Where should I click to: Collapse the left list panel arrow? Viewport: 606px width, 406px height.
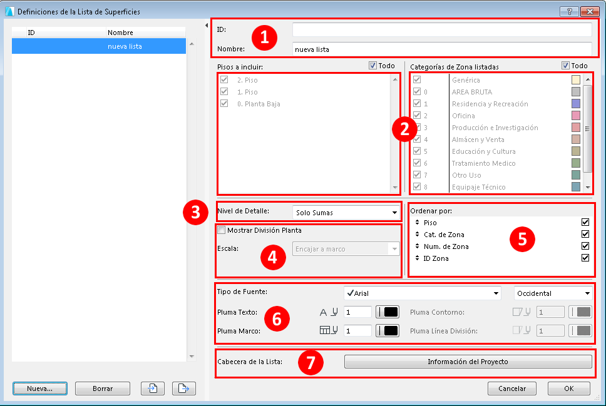pyautogui.click(x=207, y=26)
